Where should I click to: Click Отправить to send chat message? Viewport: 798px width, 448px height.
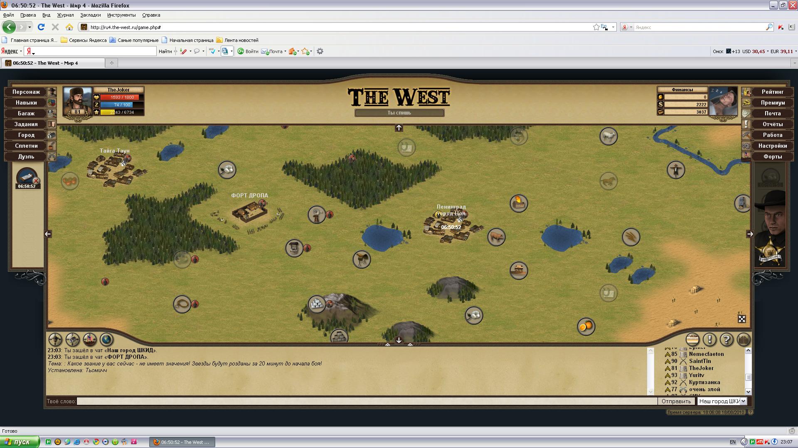click(676, 401)
